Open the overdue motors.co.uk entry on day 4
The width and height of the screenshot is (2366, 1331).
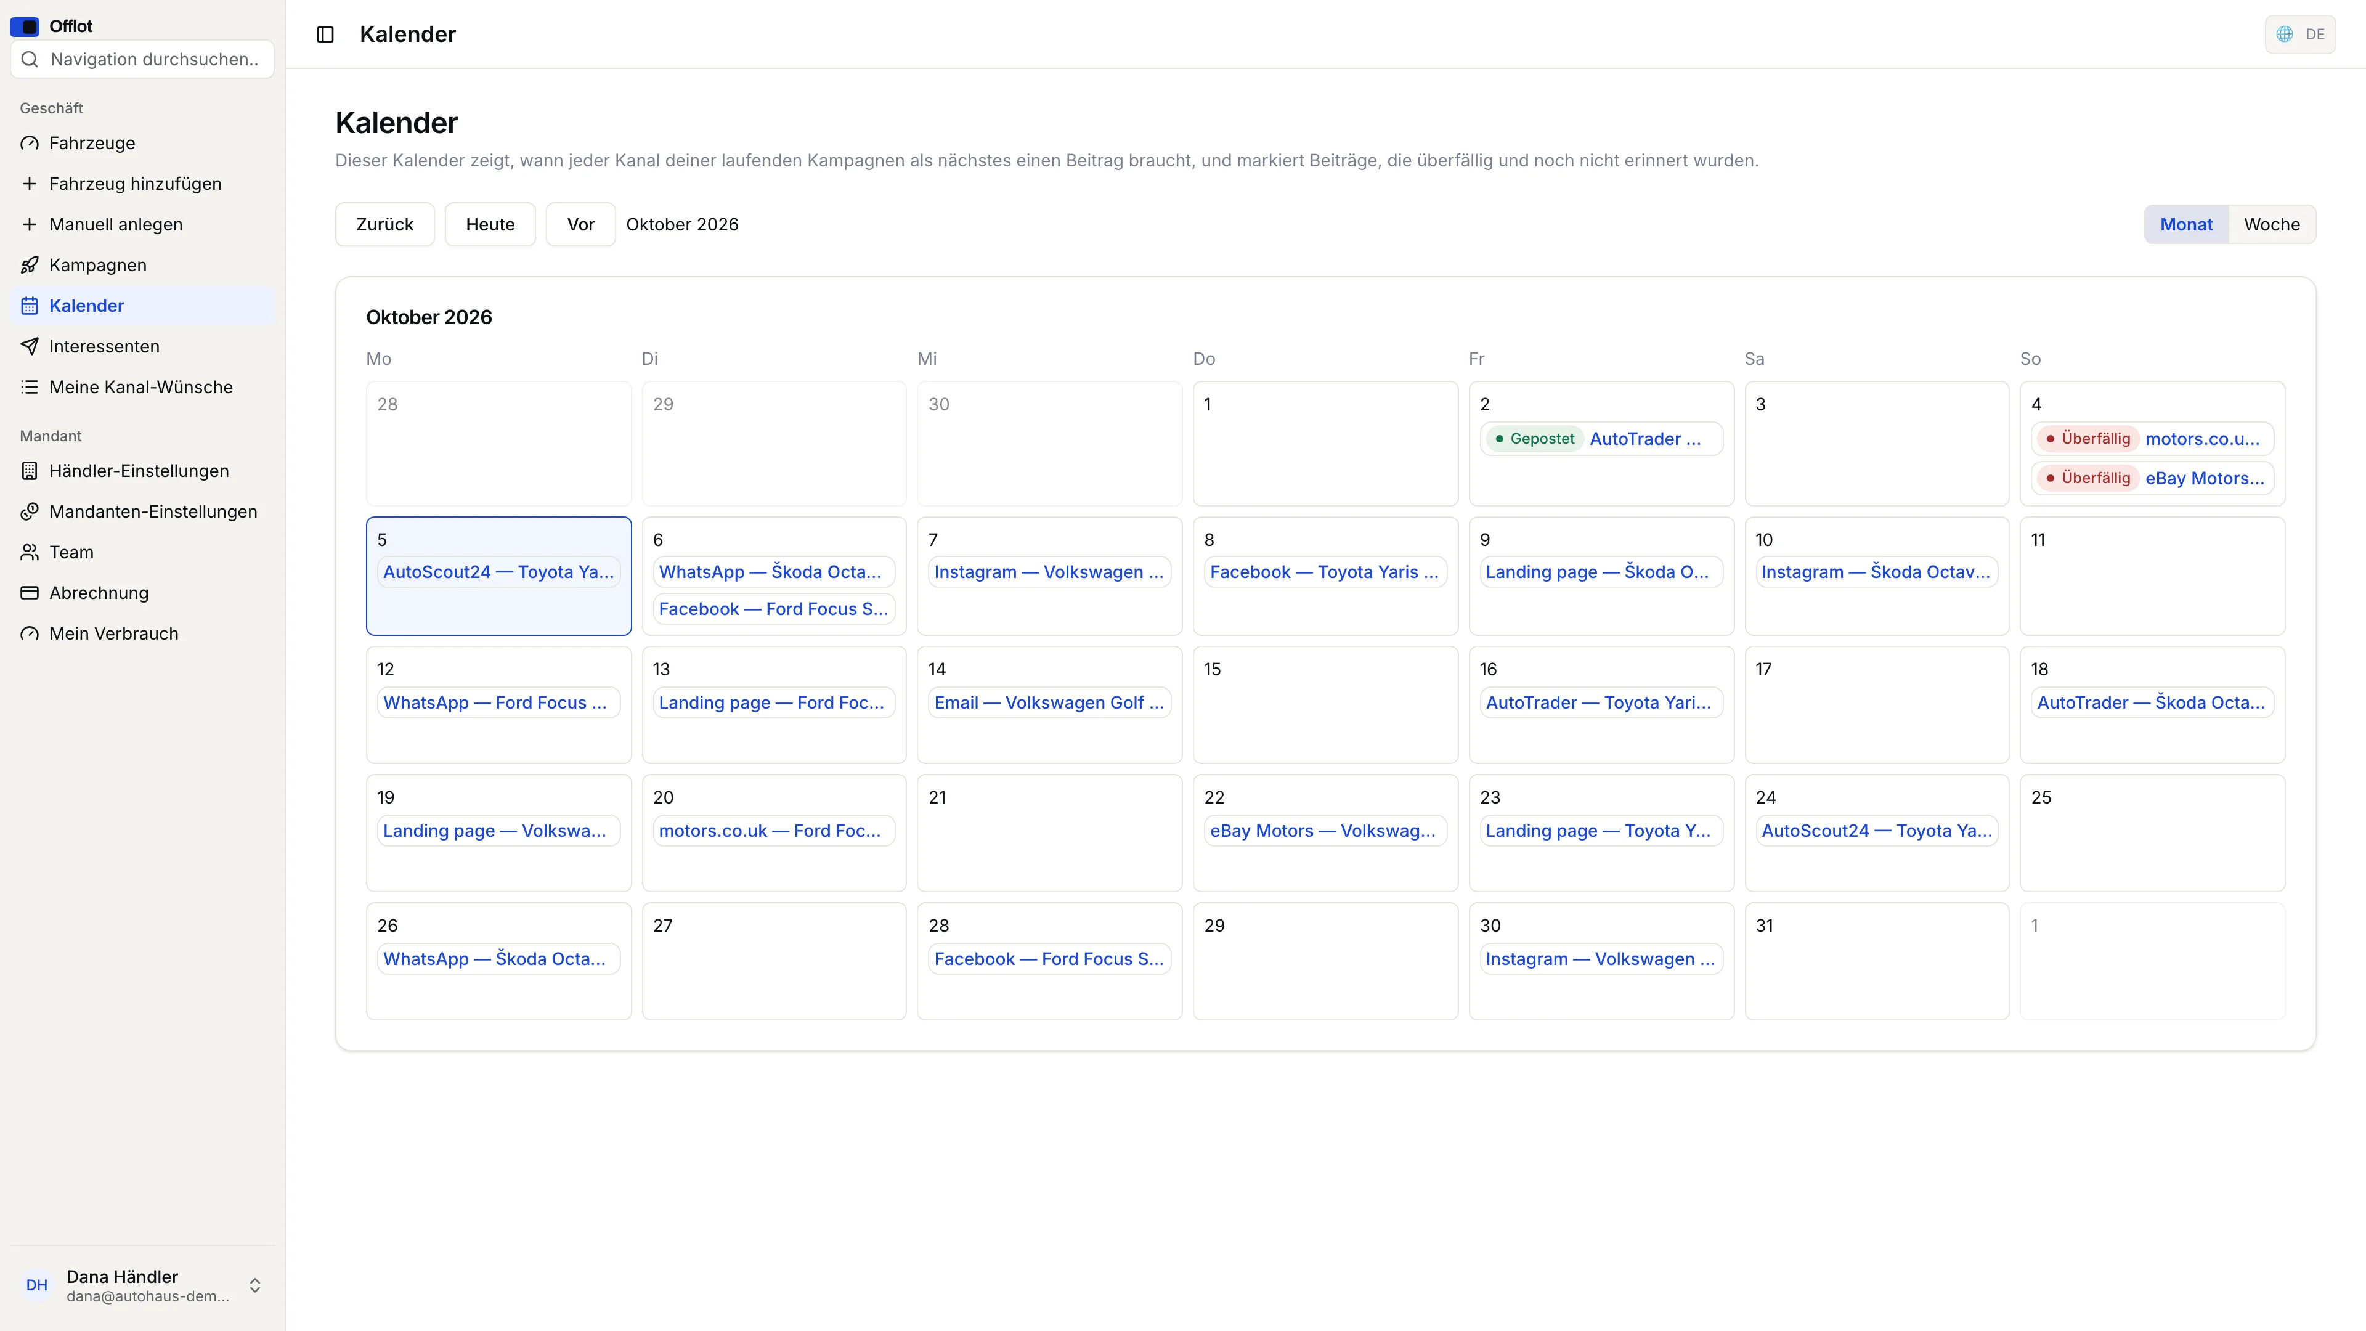[2152, 439]
